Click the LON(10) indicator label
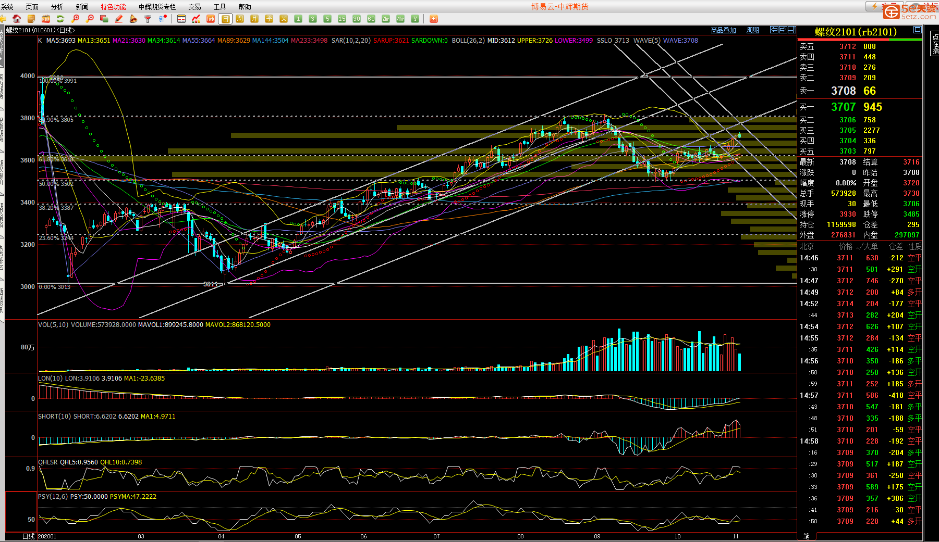This screenshot has width=939, height=542. pos(50,379)
